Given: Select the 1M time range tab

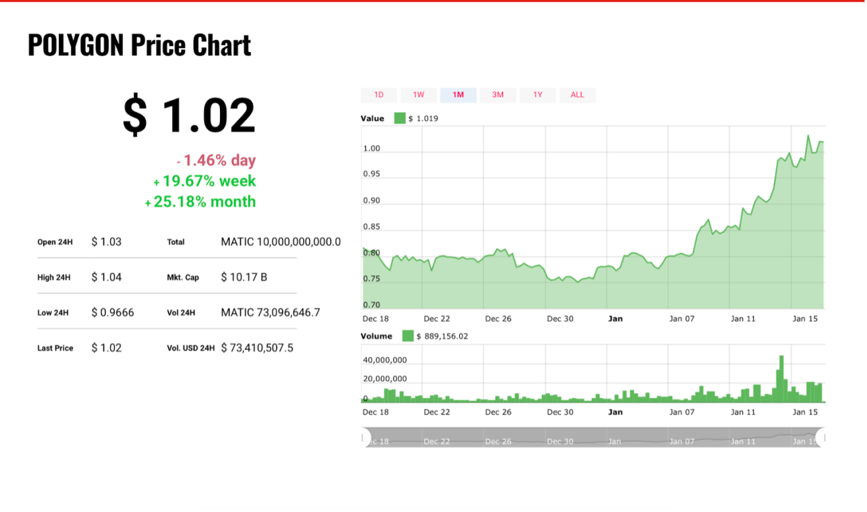Looking at the screenshot, I should pos(458,95).
